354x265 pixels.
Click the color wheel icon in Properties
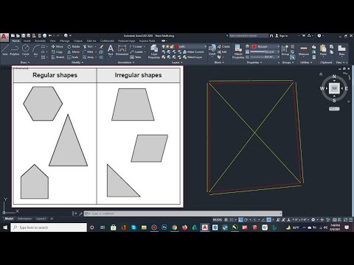248,46
